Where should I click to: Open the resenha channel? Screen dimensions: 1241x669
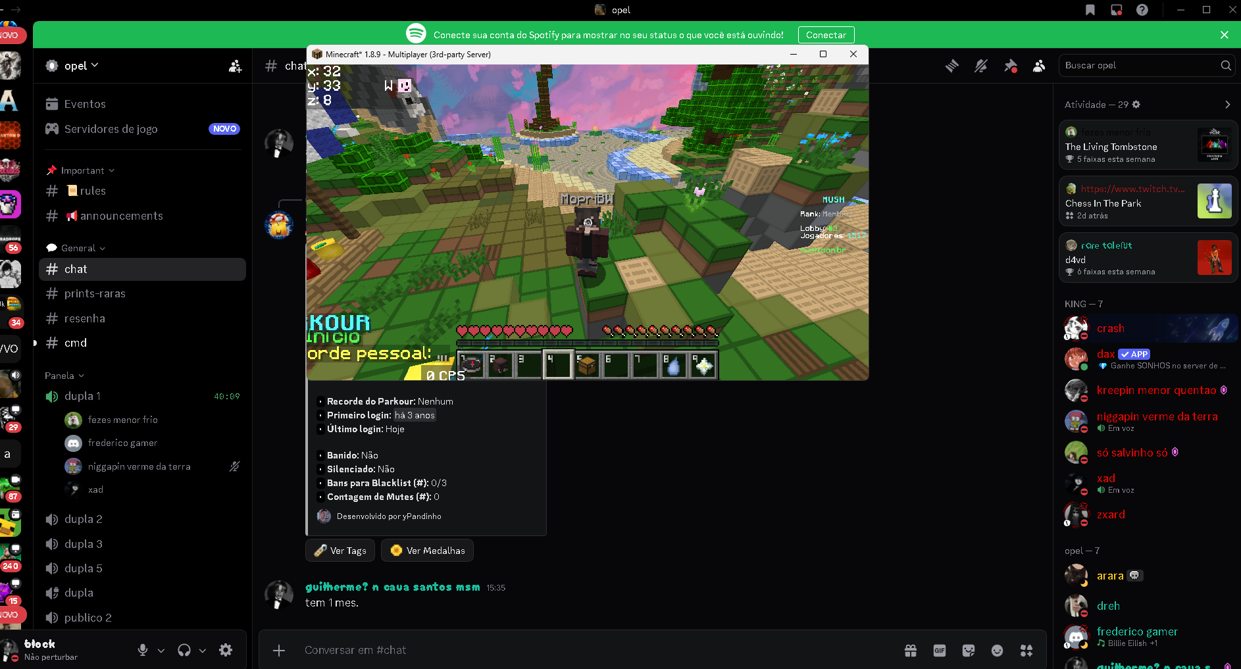pos(142,318)
